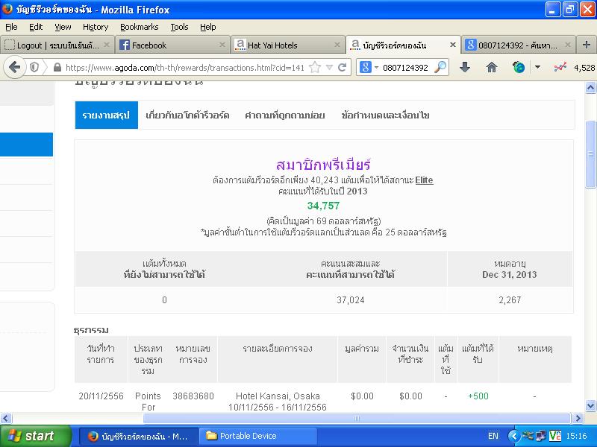Switch to the Facebook tab

click(172, 45)
